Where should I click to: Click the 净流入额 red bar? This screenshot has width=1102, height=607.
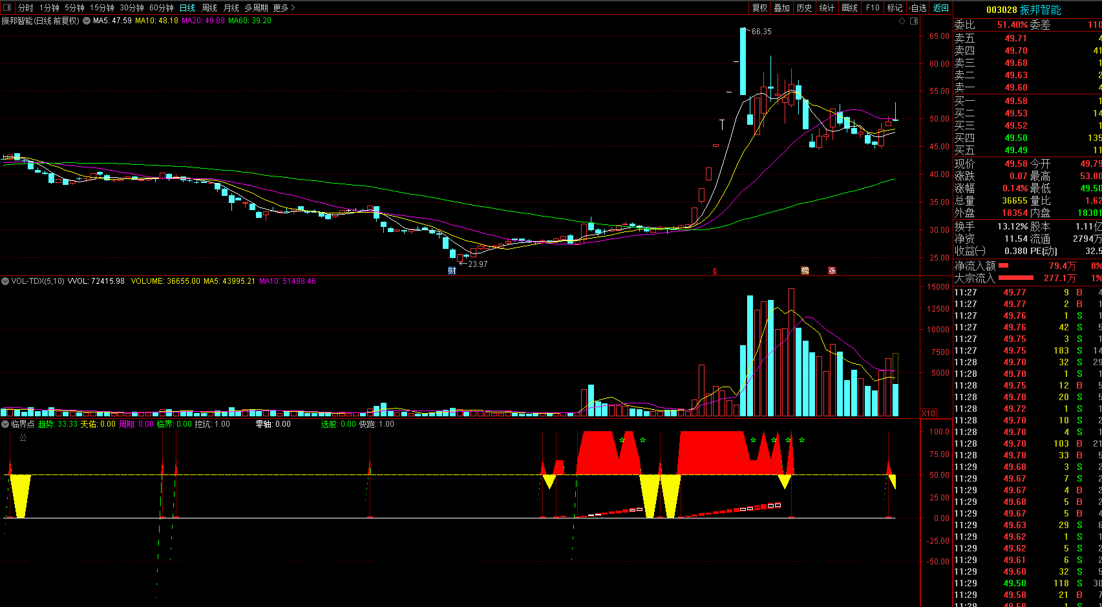point(1003,265)
